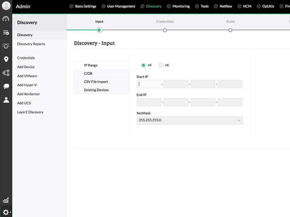Select the v6 radio button
Image resolution: width=290 pixels, height=217 pixels.
click(x=161, y=65)
